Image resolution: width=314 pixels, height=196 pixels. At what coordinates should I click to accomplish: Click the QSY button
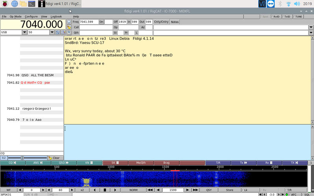(209, 190)
